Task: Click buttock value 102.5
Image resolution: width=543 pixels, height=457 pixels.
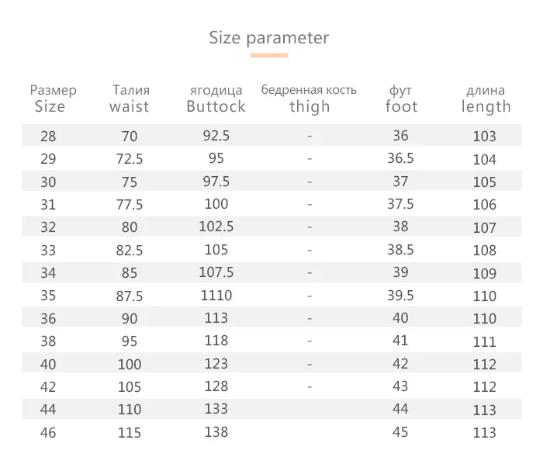Action: (x=216, y=227)
